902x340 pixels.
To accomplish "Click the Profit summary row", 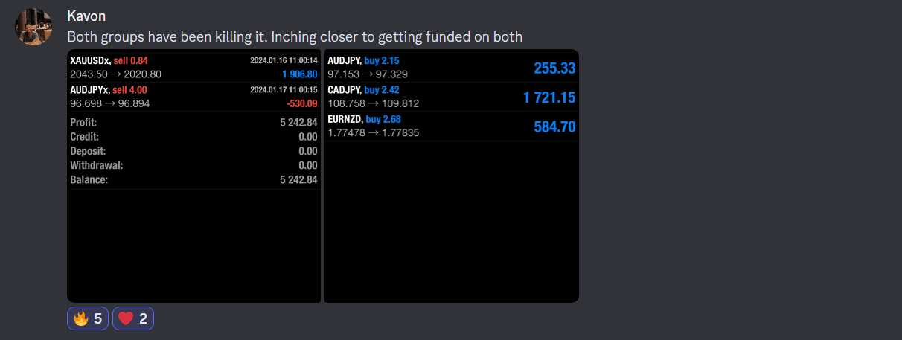I will [x=193, y=123].
